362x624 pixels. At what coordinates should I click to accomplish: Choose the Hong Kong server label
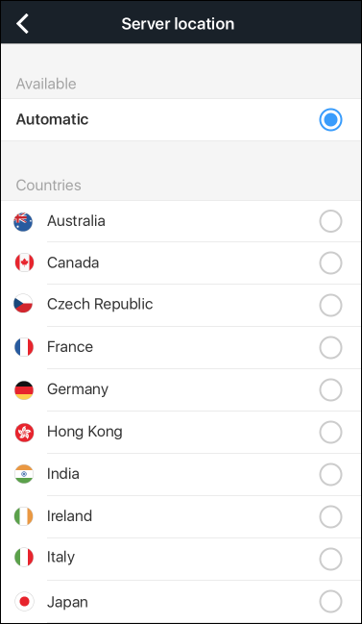[84, 432]
